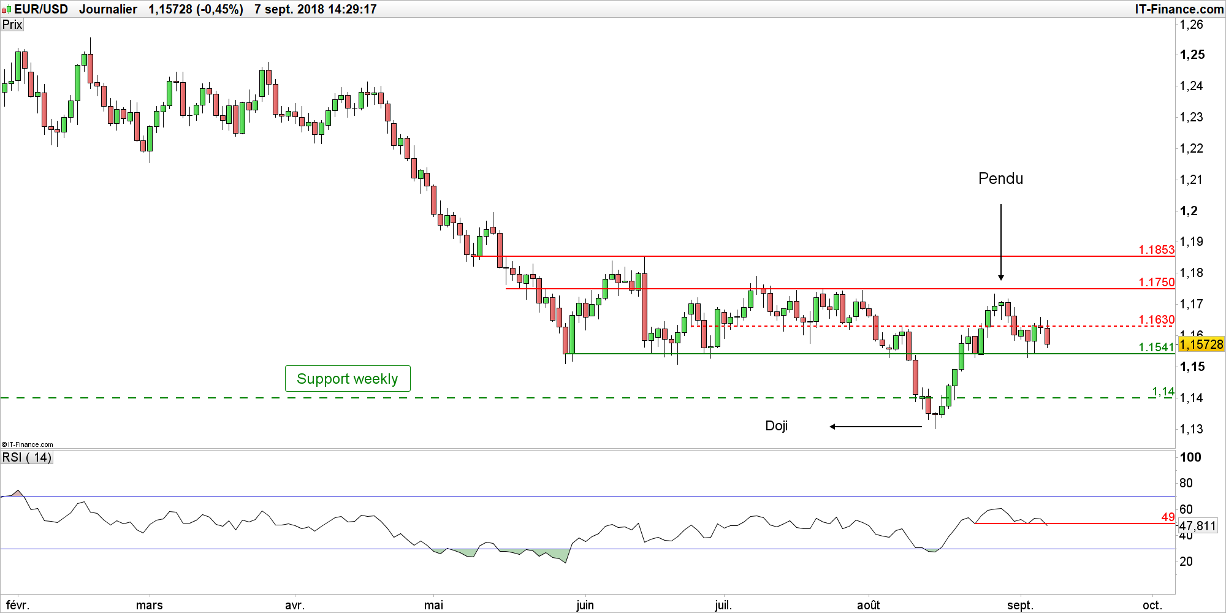Click the 1,13 price axis label
This screenshot has width=1226, height=613.
pos(1192,429)
